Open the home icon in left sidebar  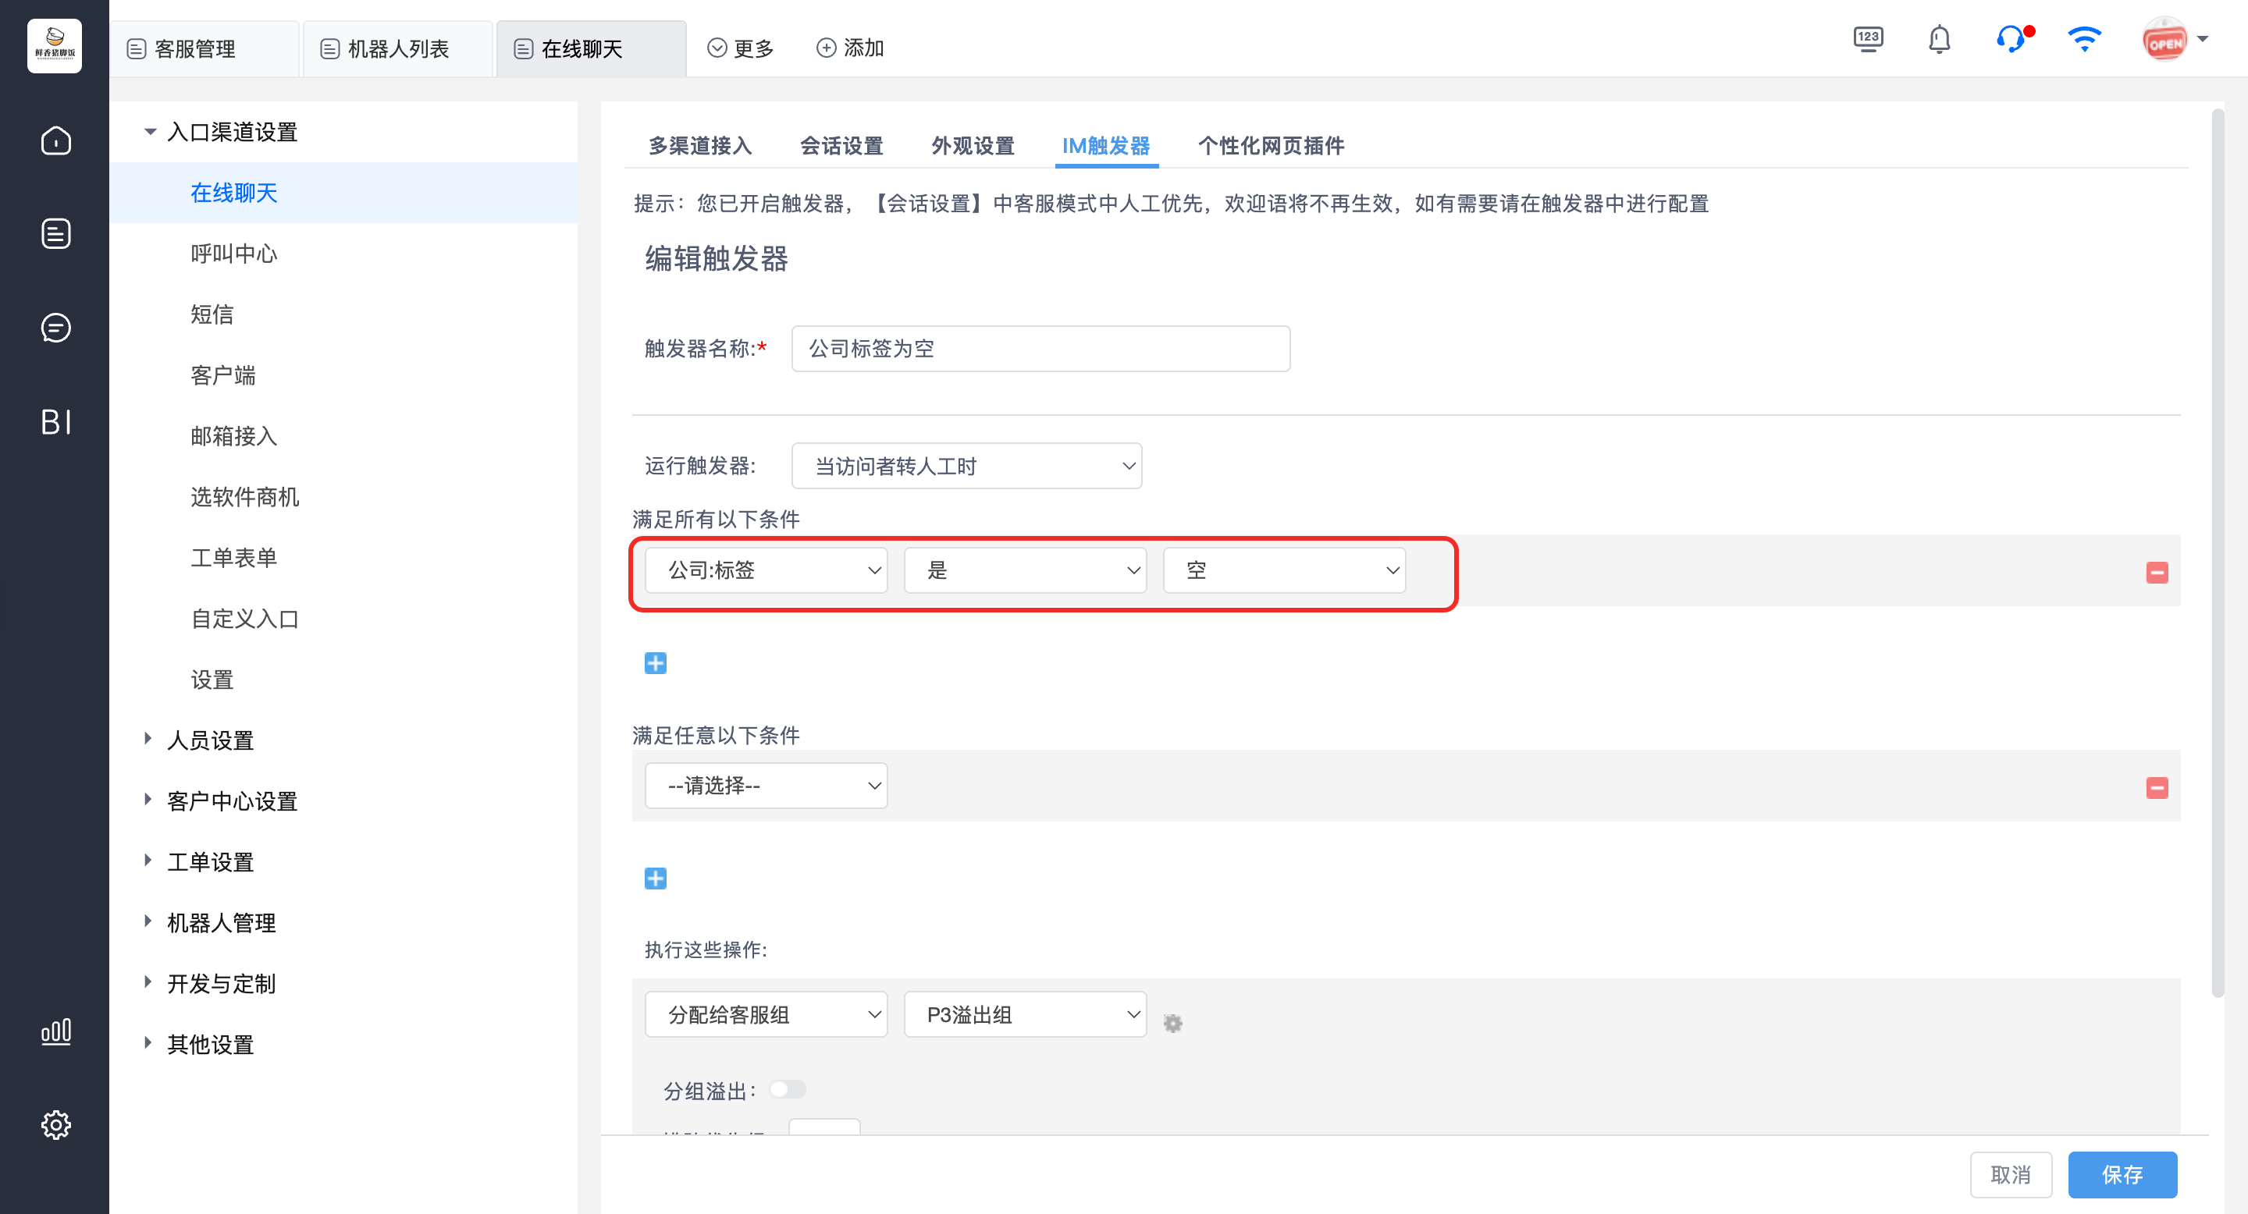pyautogui.click(x=56, y=140)
